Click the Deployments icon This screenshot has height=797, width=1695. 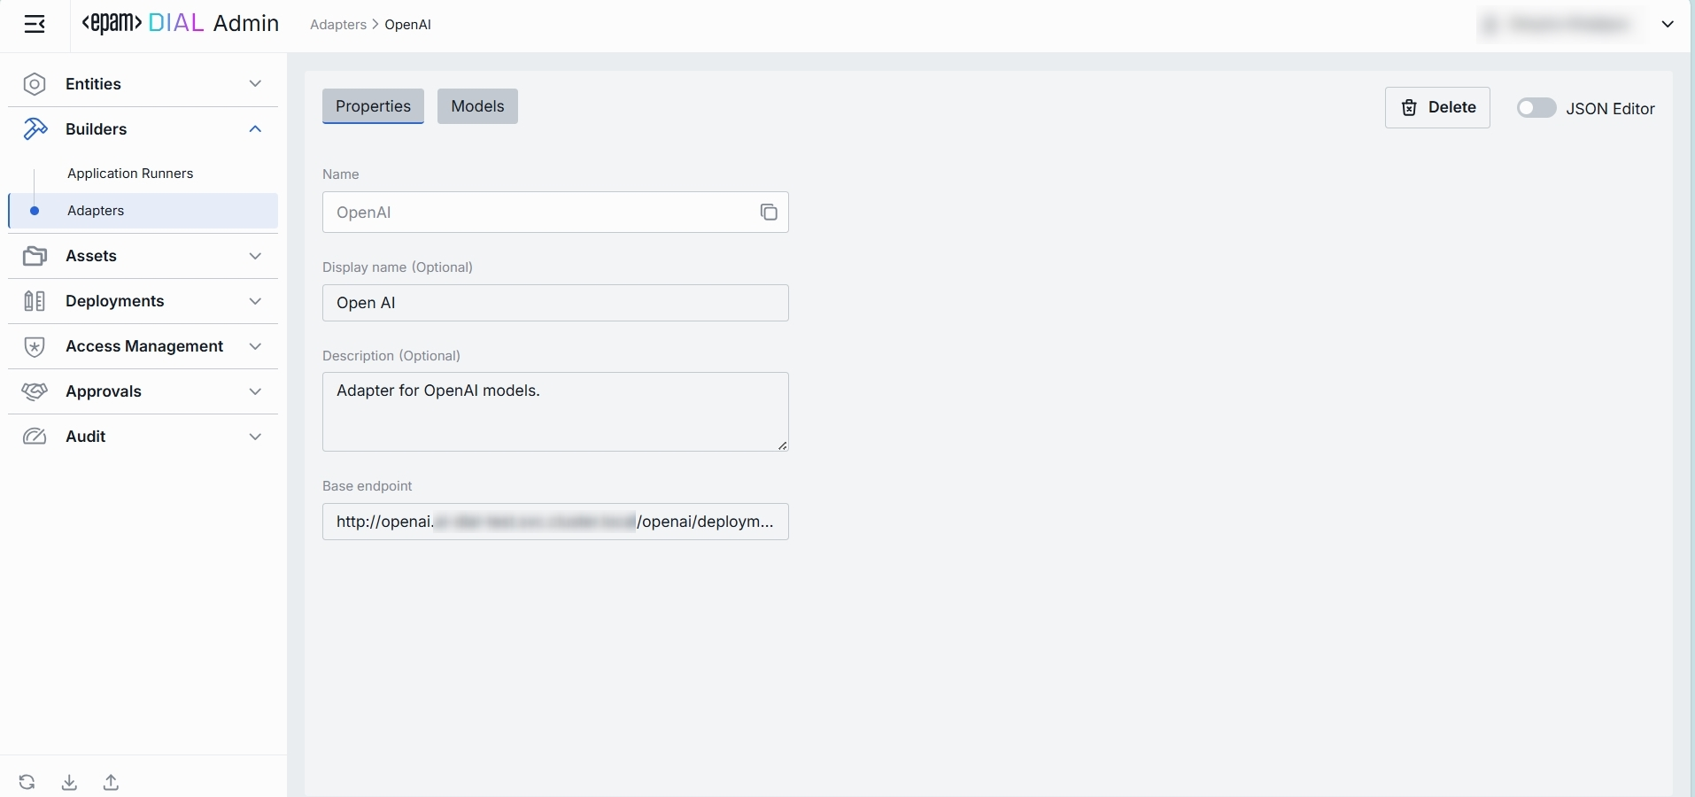click(35, 301)
